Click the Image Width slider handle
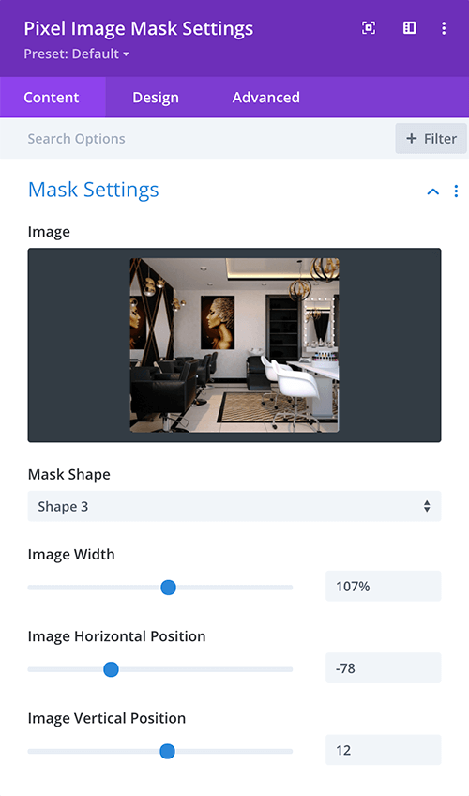Viewport: 469px width, 796px height. [168, 588]
